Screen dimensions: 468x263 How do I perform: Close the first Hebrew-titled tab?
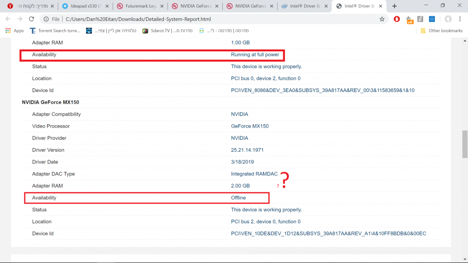[x=52, y=6]
